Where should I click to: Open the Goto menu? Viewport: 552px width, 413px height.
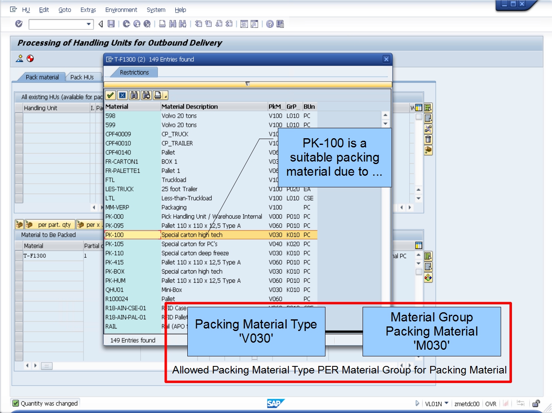(x=65, y=10)
